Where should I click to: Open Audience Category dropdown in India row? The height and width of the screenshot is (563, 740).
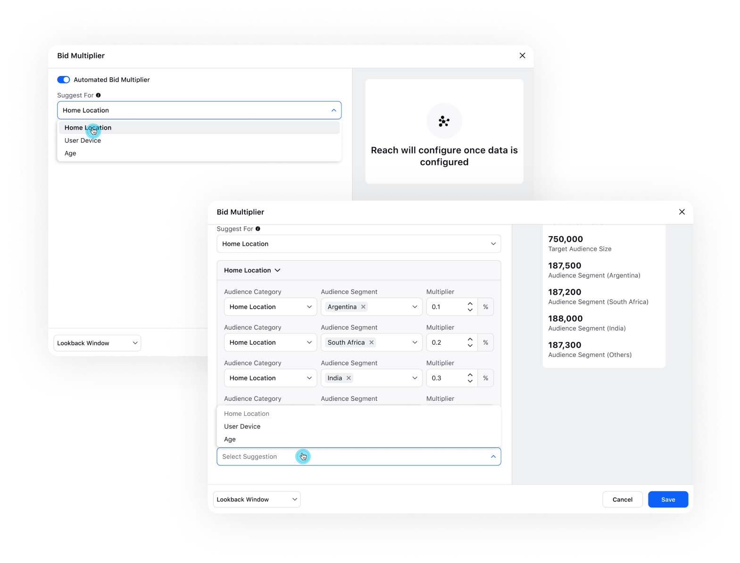coord(270,378)
